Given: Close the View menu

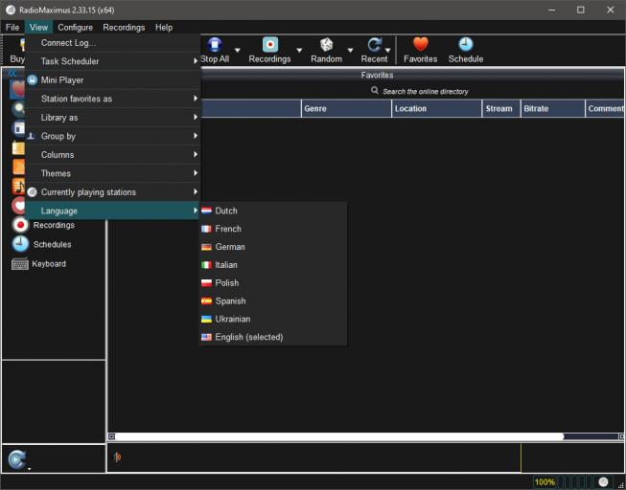Looking at the screenshot, I should point(38,27).
